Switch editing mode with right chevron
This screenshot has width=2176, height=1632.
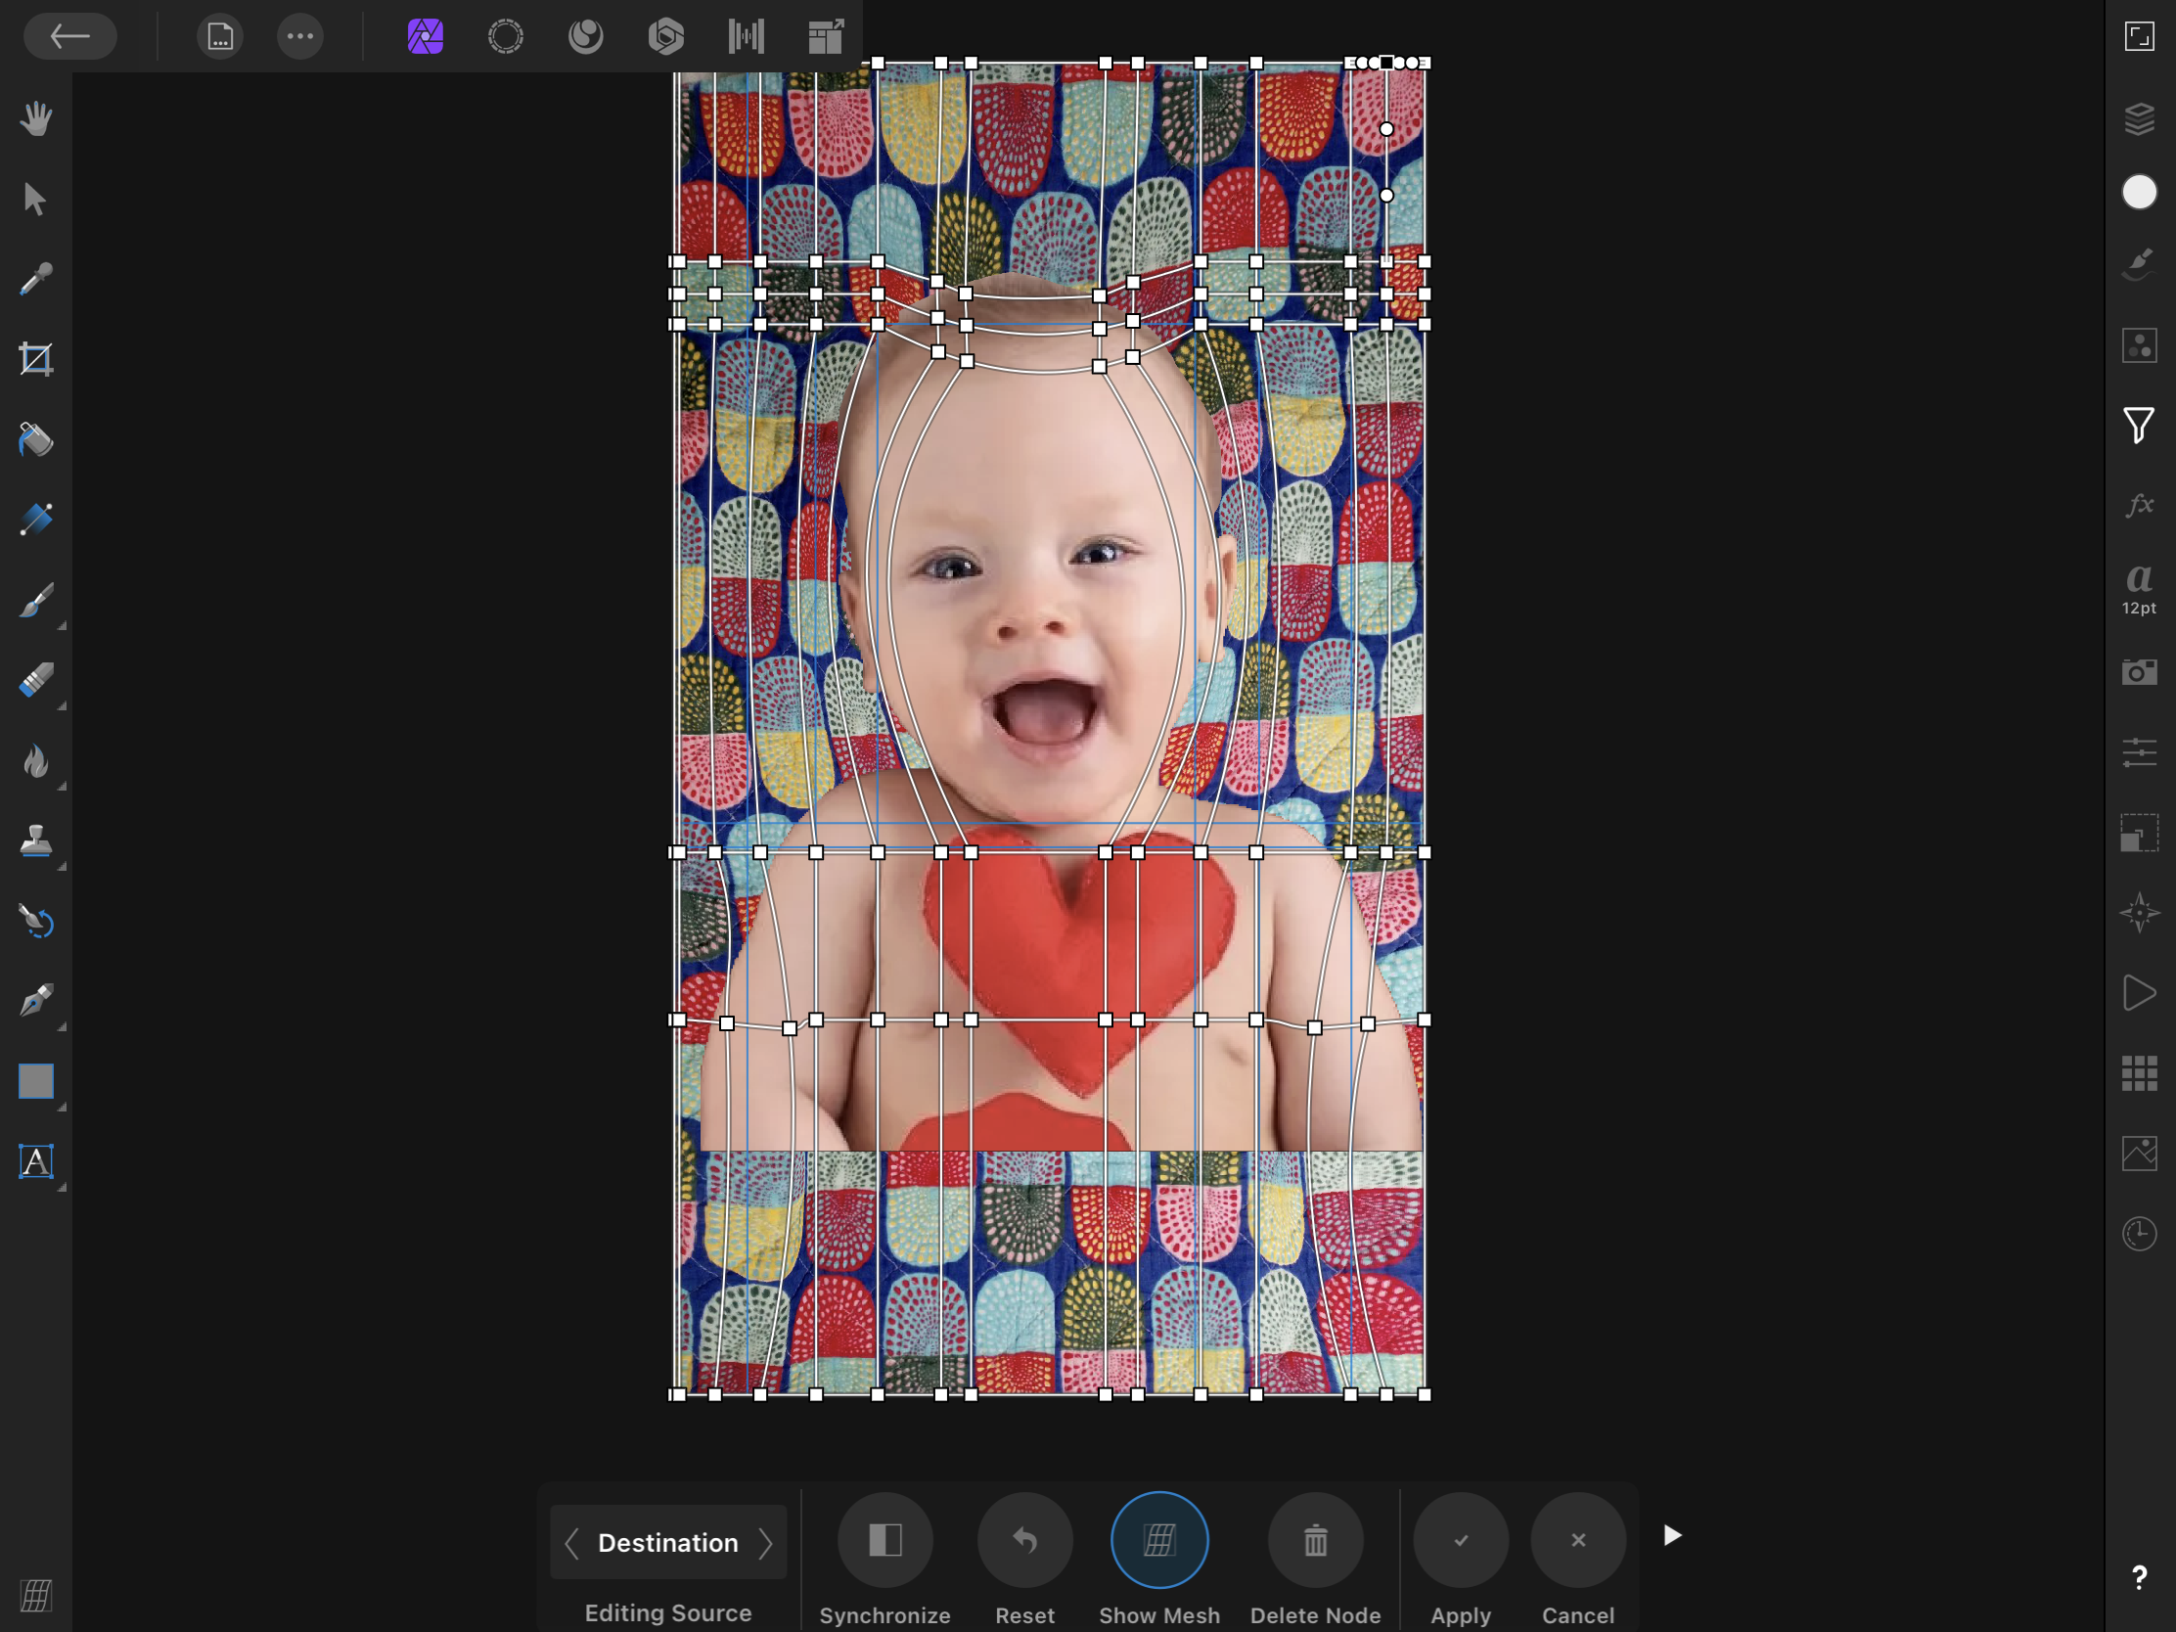pyautogui.click(x=765, y=1543)
